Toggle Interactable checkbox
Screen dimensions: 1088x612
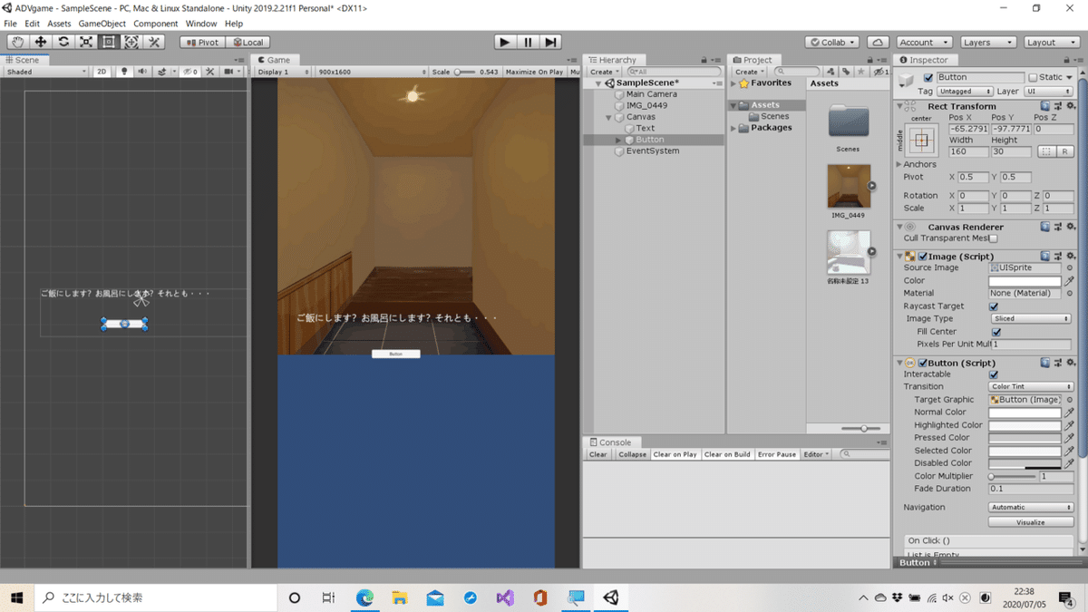tap(994, 374)
